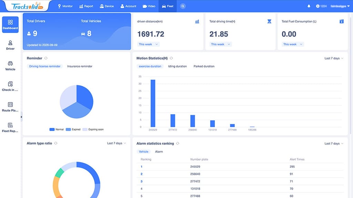Screen dimensions: 353x198
Task: Open Driver section in sidebar
Action: tap(10, 45)
